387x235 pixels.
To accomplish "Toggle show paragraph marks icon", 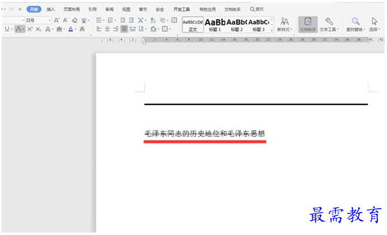I will 162,20.
